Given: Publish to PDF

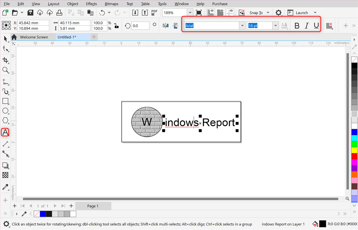Looking at the screenshot, I should coord(154,13).
